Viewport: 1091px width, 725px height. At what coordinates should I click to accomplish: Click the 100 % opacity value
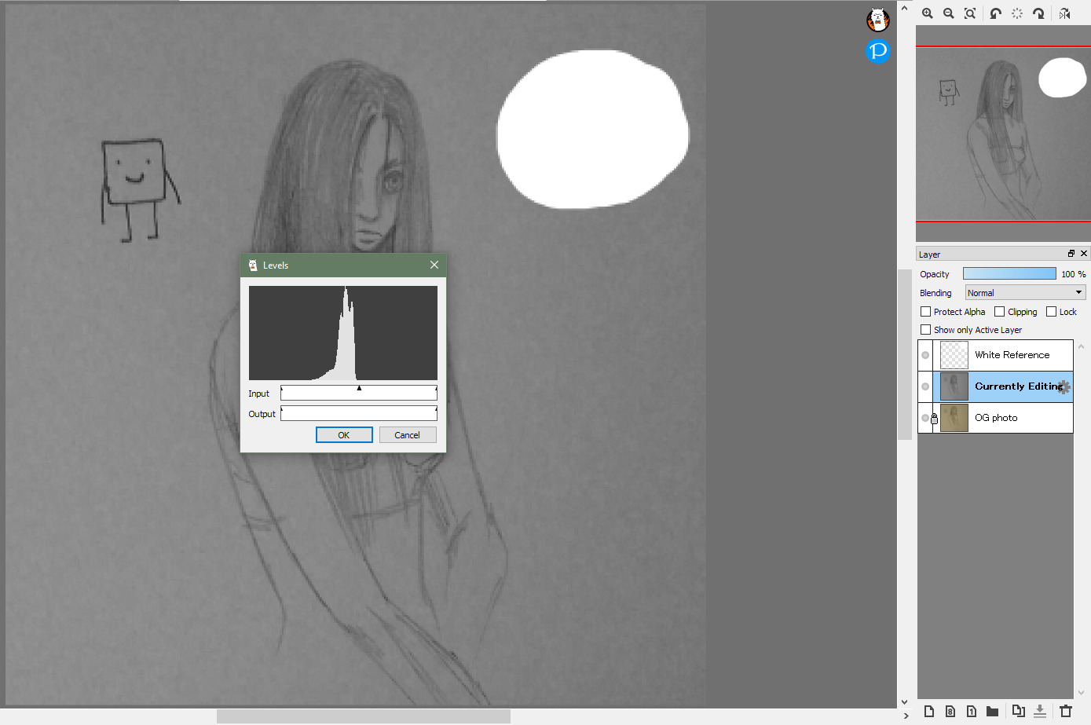(x=1073, y=274)
